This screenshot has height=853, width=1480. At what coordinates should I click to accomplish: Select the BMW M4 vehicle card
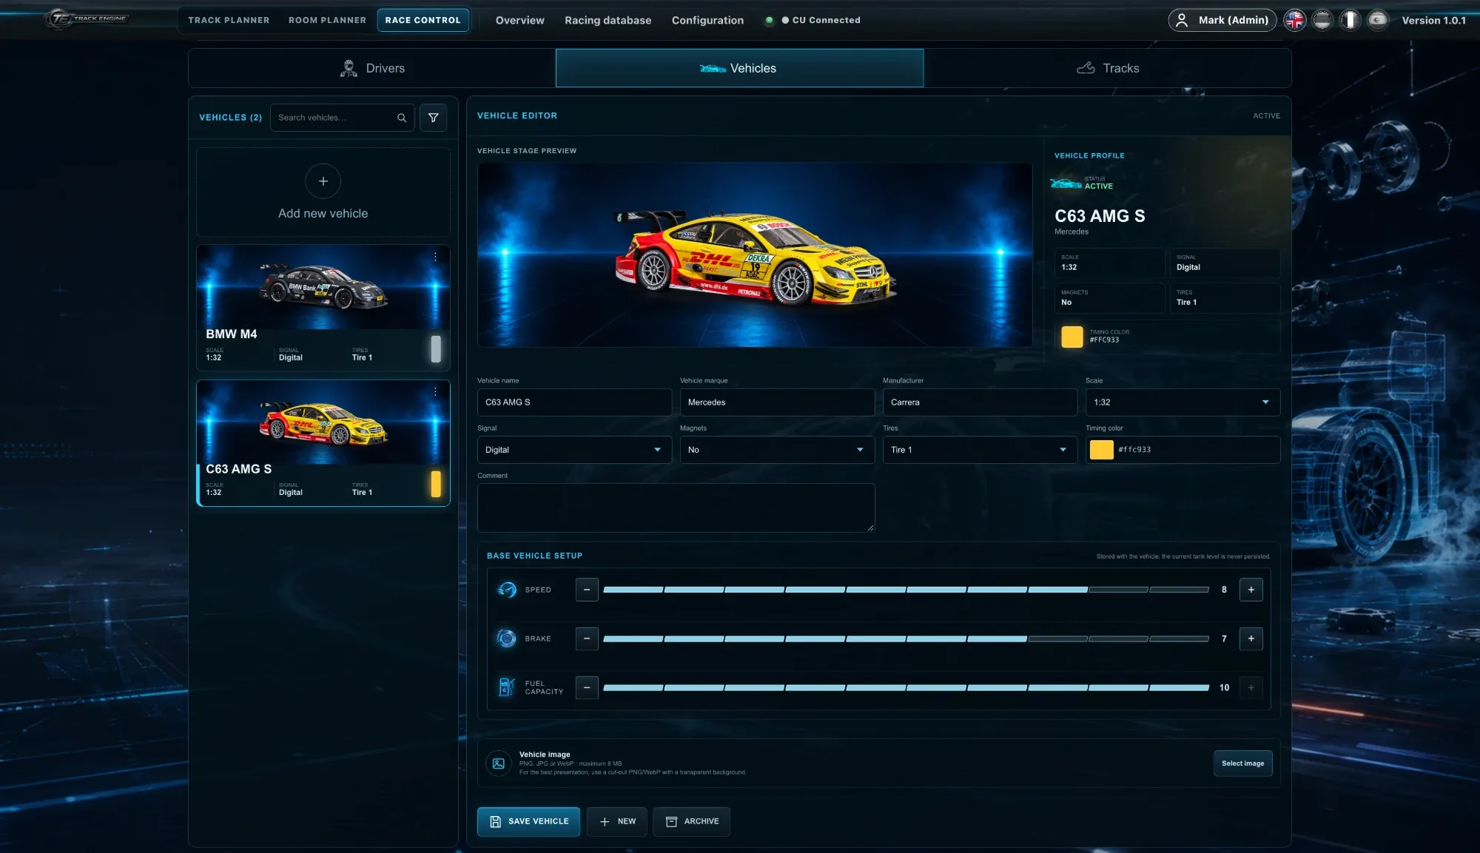click(323, 308)
